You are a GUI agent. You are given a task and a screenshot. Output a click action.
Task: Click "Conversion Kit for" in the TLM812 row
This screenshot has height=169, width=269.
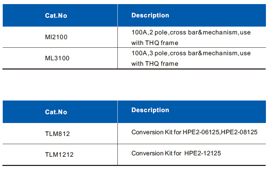click(156, 132)
